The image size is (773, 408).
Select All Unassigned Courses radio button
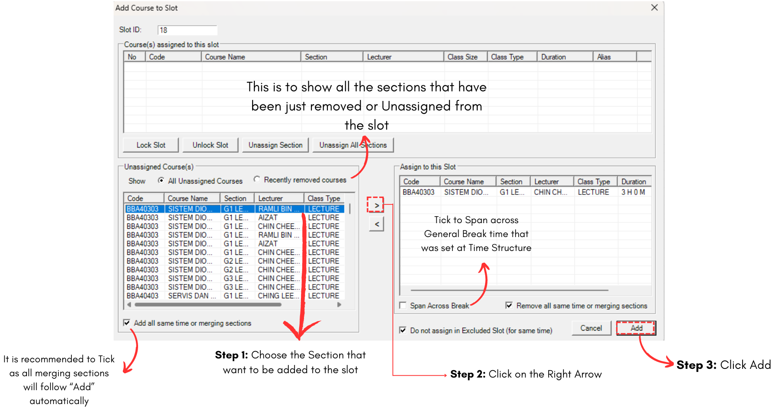click(162, 181)
